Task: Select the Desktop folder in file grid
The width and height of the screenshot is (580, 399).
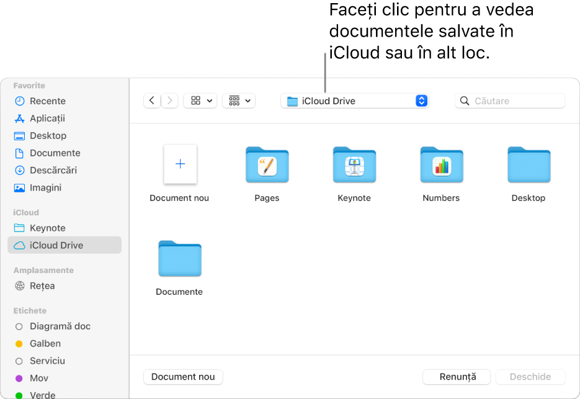Action: [529, 165]
